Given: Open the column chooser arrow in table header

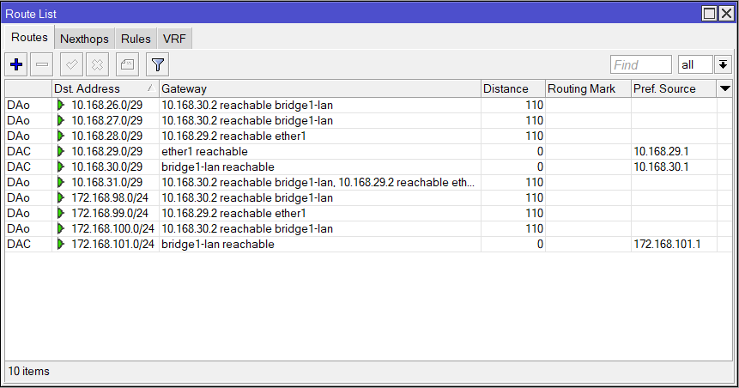Looking at the screenshot, I should (725, 88).
